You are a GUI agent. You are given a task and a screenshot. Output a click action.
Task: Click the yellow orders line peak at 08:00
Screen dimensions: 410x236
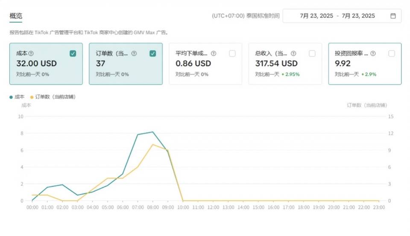[153, 144]
